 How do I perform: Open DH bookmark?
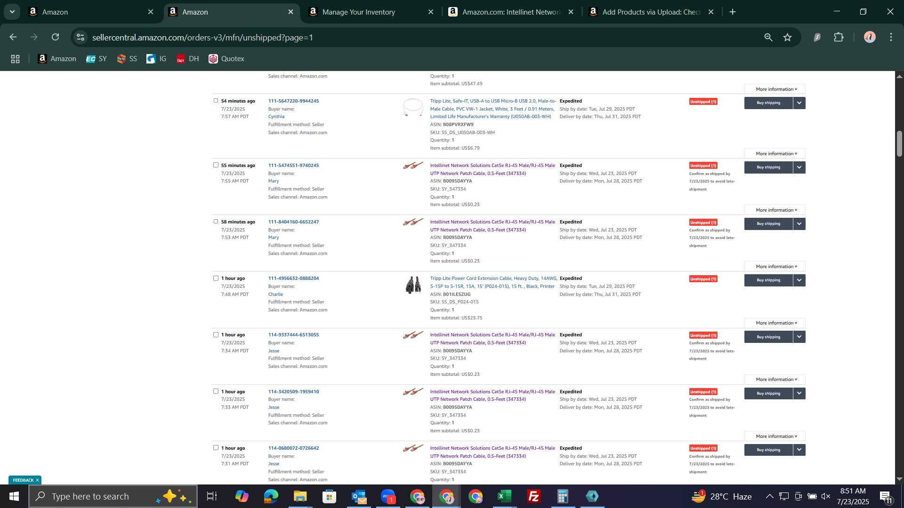point(188,59)
